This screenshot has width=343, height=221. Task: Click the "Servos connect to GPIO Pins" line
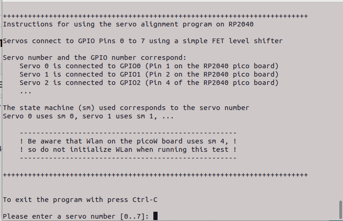(143, 41)
